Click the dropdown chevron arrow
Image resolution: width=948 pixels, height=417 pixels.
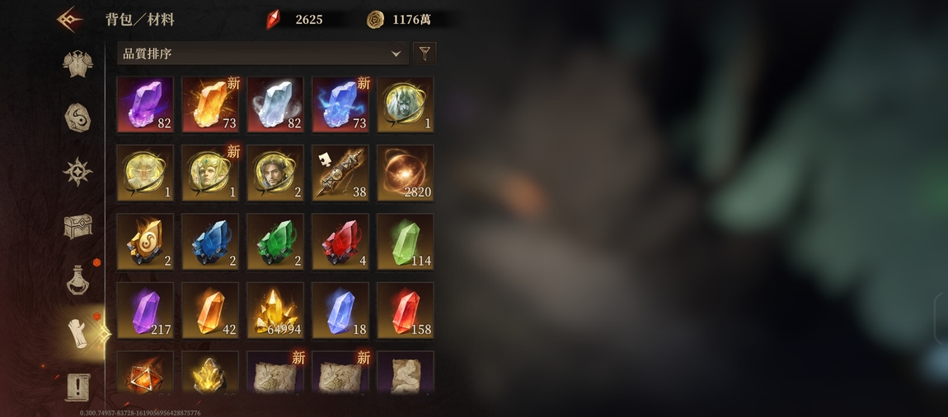point(396,53)
